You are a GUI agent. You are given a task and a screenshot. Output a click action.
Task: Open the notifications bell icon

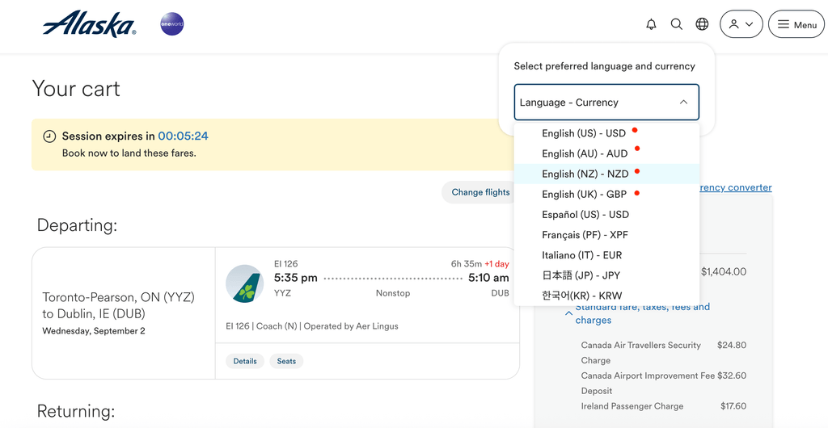(x=651, y=24)
